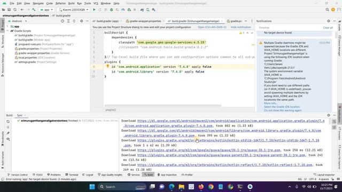This screenshot has width=342, height=192.
Task: Click the Debug app bug icon
Action: 112,10
